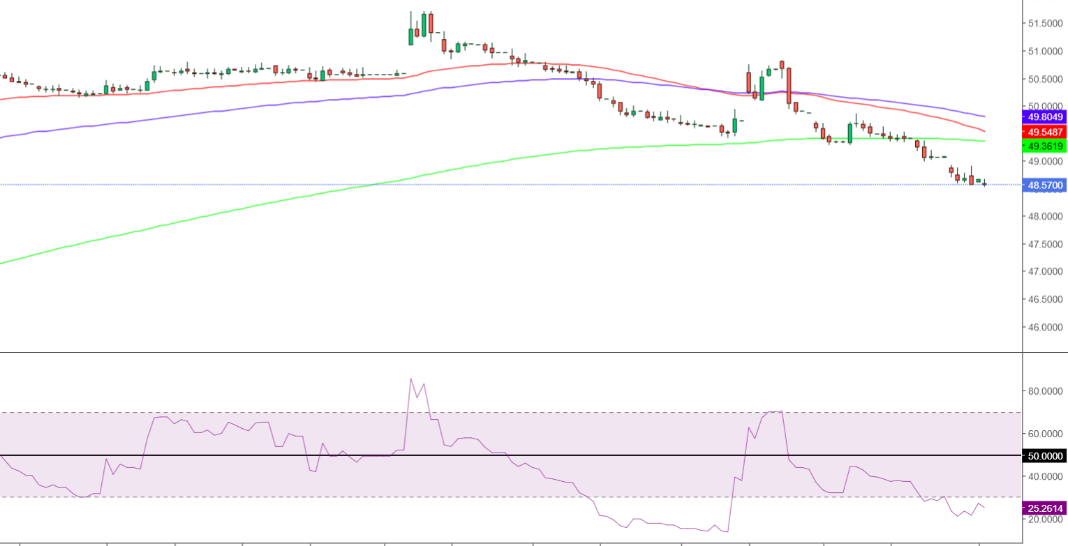Click the 51.5000 price axis label

coord(1045,24)
